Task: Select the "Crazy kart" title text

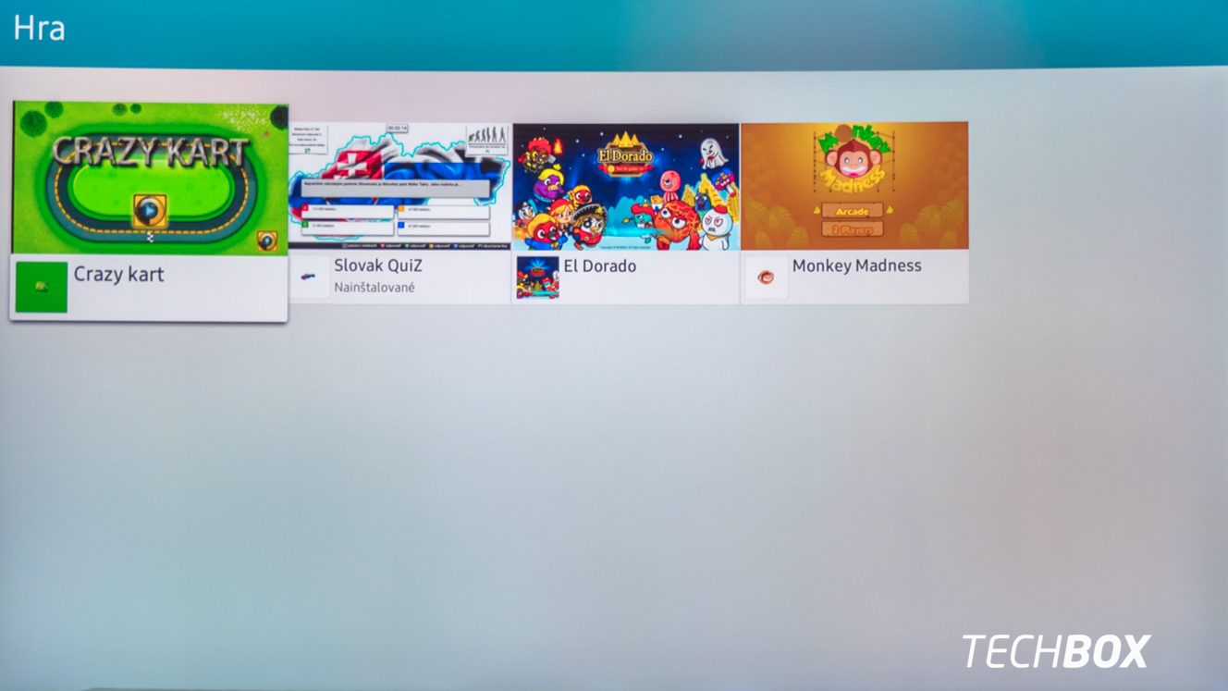Action: [x=119, y=274]
